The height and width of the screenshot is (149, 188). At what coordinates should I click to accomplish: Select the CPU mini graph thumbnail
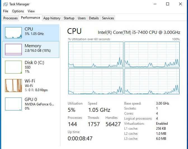[x=13, y=33]
